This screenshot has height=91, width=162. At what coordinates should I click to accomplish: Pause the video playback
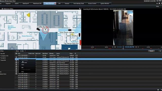(x=136, y=47)
